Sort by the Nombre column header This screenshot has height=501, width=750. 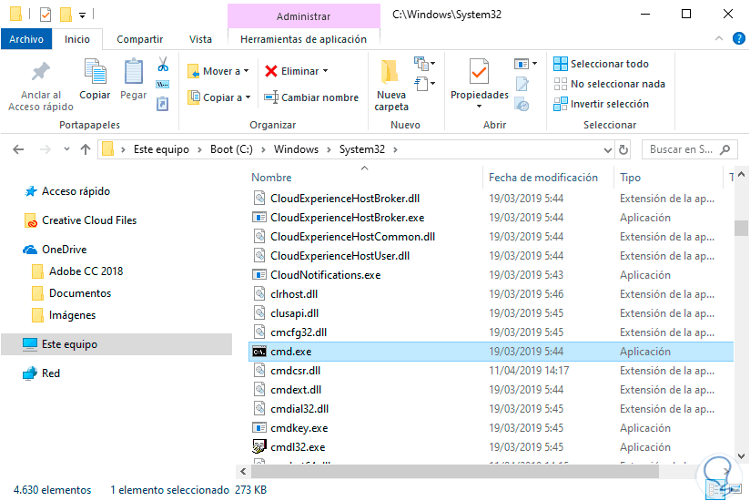pos(271,178)
